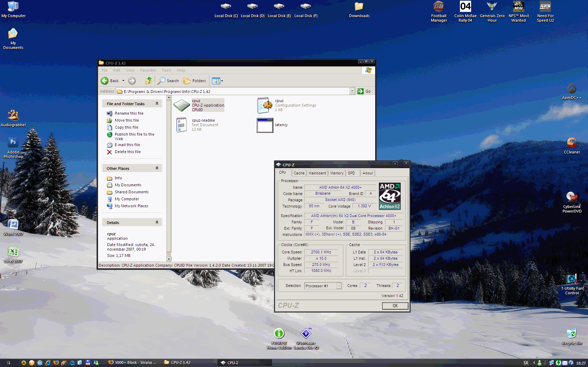
Task: Click the Explorer address path field
Action: 233,91
